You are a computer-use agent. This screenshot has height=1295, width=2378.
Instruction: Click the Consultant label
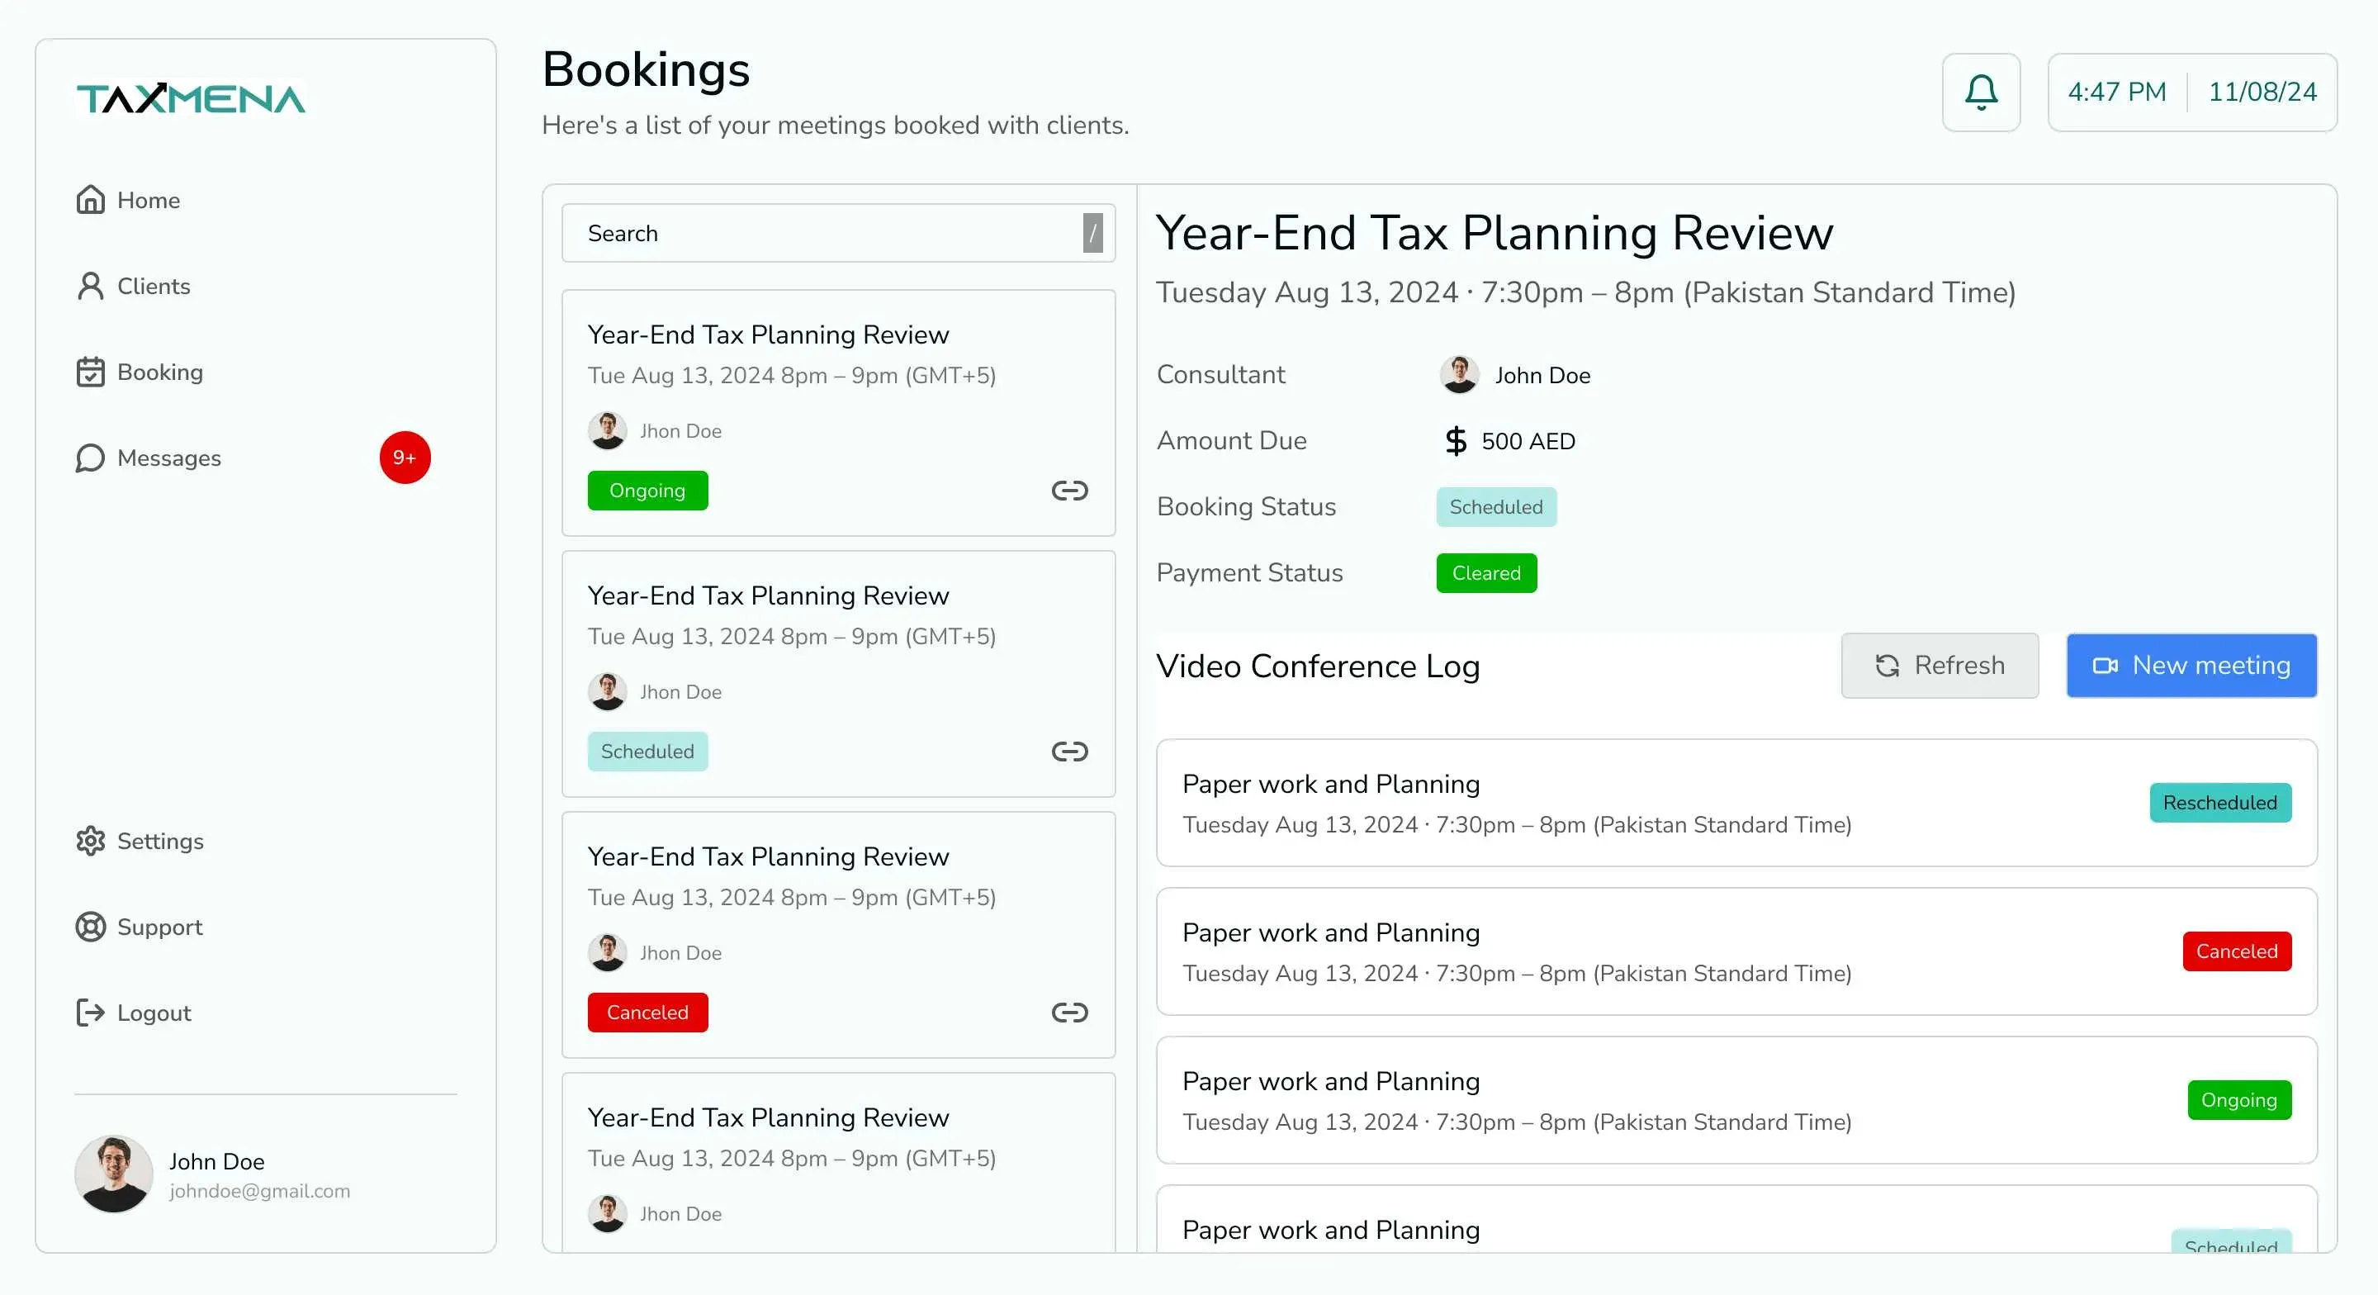1220,374
